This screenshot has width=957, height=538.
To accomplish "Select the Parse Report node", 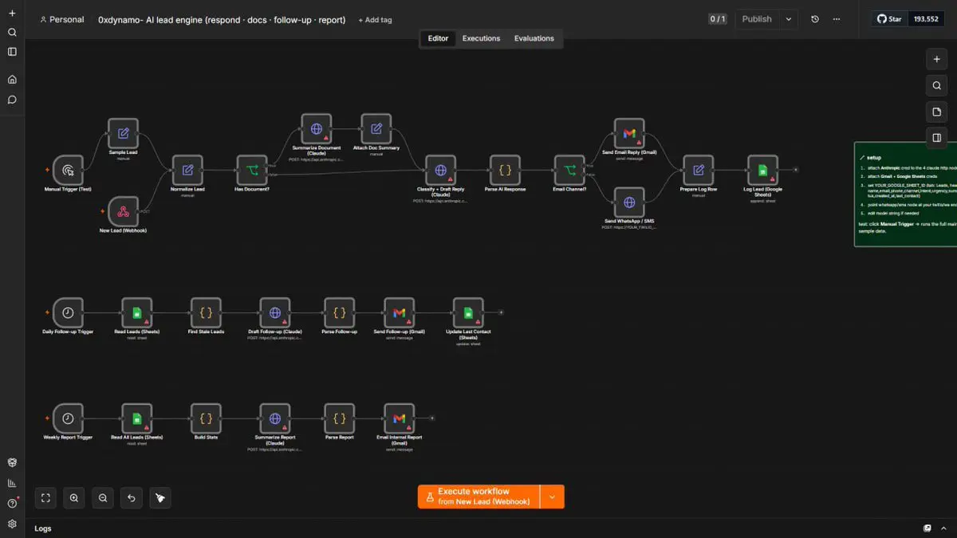I will pos(339,418).
